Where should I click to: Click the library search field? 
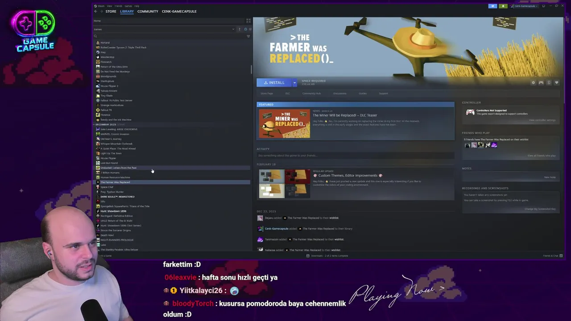(170, 36)
